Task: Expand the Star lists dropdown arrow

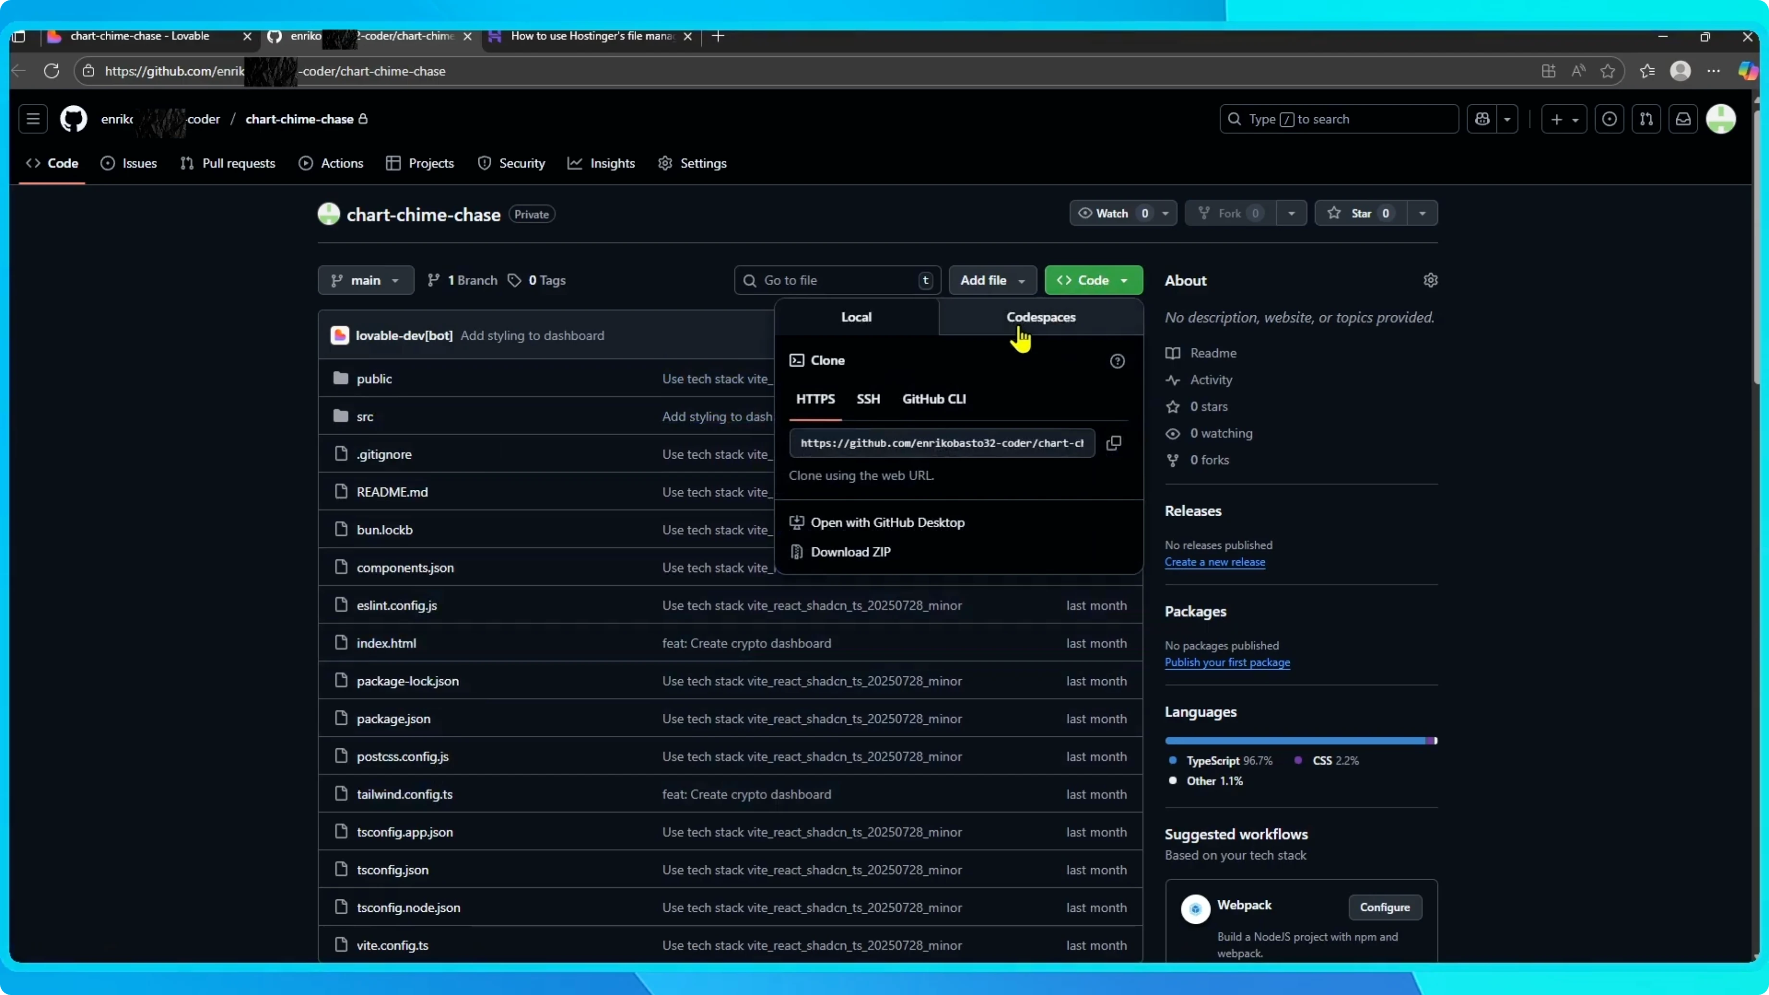Action: click(1422, 213)
